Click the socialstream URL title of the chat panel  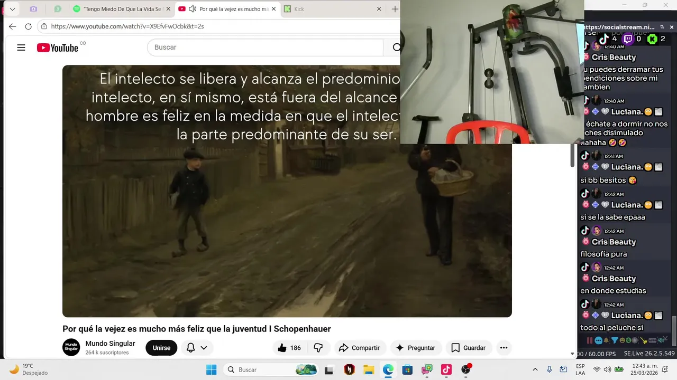click(x=619, y=27)
